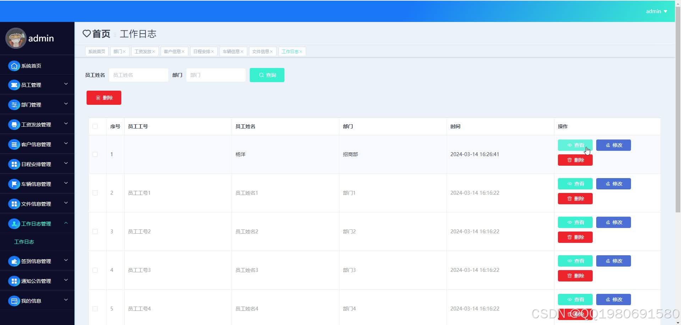Tick the checkbox for row 1 杨洋
Viewport: 681px width, 325px height.
(x=95, y=154)
